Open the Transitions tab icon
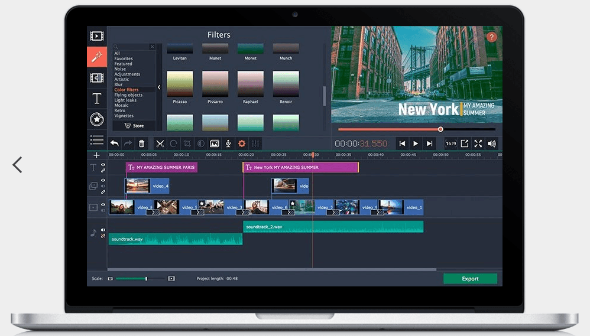 (x=97, y=78)
